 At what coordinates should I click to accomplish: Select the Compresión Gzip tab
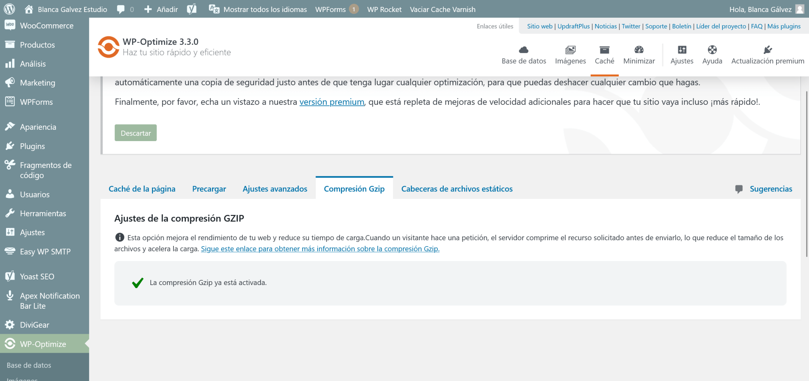[x=354, y=188]
